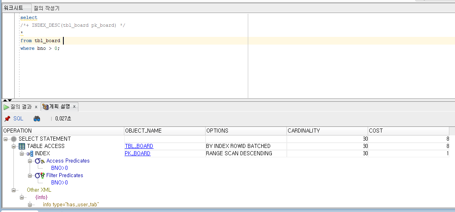The width and height of the screenshot is (455, 212).
Task: Open the 질의 결과 tab
Action: pos(21,107)
